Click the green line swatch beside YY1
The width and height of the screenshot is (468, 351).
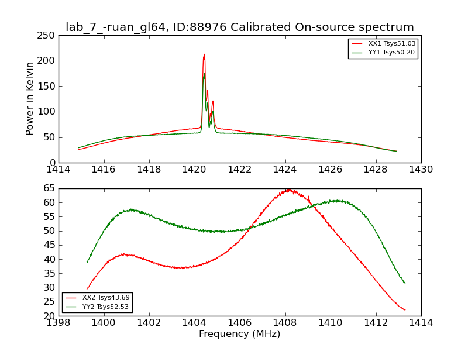pyautogui.click(x=357, y=53)
